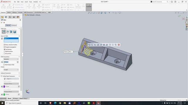The width and height of the screenshot is (188, 105).
Task: Switch to the MBD Dimensions tab
Action: [28, 12]
